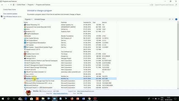Click the Microsoft OneDrive program icon
This screenshot has height=101, width=179.
coord(25,85)
